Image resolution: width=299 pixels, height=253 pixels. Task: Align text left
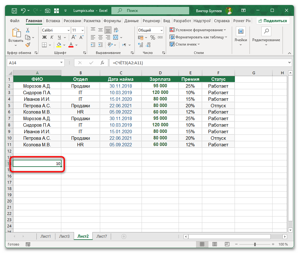pos(93,37)
